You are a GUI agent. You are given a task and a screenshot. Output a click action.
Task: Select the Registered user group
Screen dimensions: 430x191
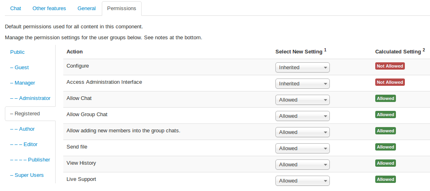[27, 114]
